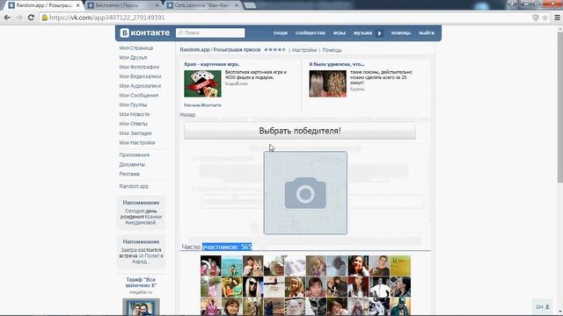The width and height of the screenshot is (563, 316).
Task: Click the Назад link
Action: [x=187, y=115]
